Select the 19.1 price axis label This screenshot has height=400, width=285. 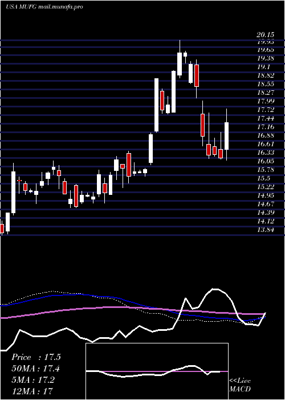[x=263, y=67]
